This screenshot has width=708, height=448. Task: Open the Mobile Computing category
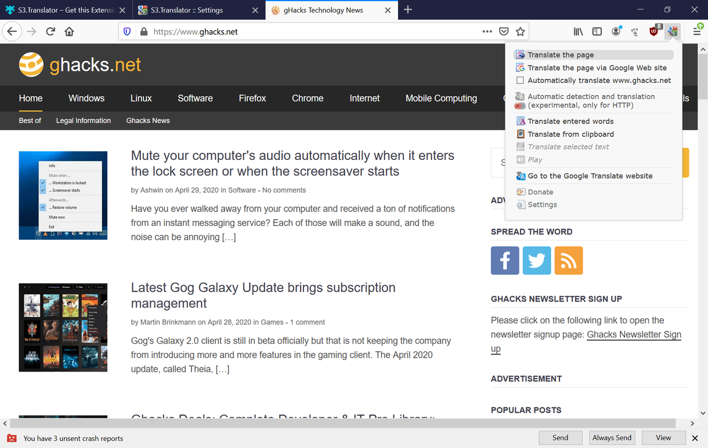pyautogui.click(x=441, y=99)
